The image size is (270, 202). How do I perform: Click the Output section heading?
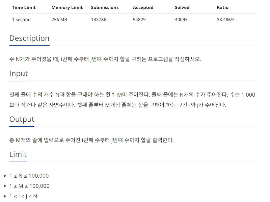pyautogui.click(x=22, y=119)
